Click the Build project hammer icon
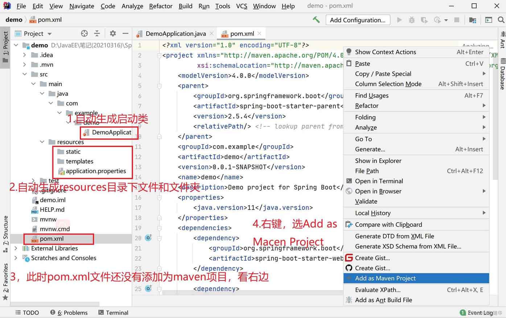This screenshot has height=318, width=506. tap(316, 20)
